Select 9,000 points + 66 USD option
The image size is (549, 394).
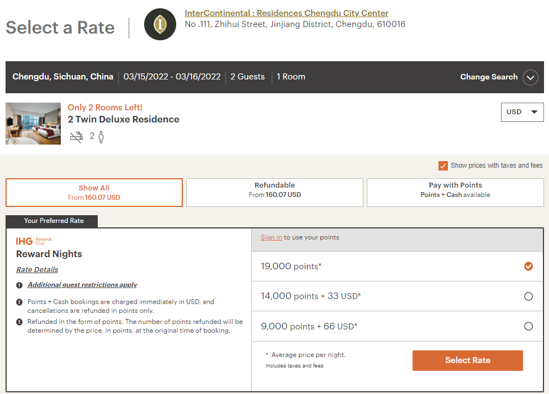(529, 326)
